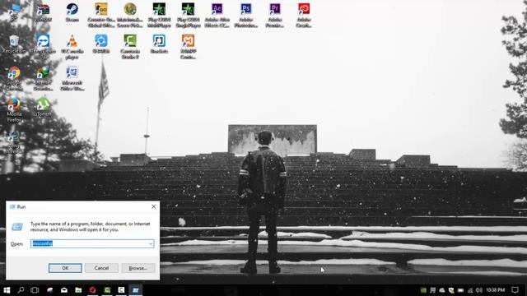Viewport: 527px width, 296px height.
Task: Open Task View from taskbar
Action: 35,290
